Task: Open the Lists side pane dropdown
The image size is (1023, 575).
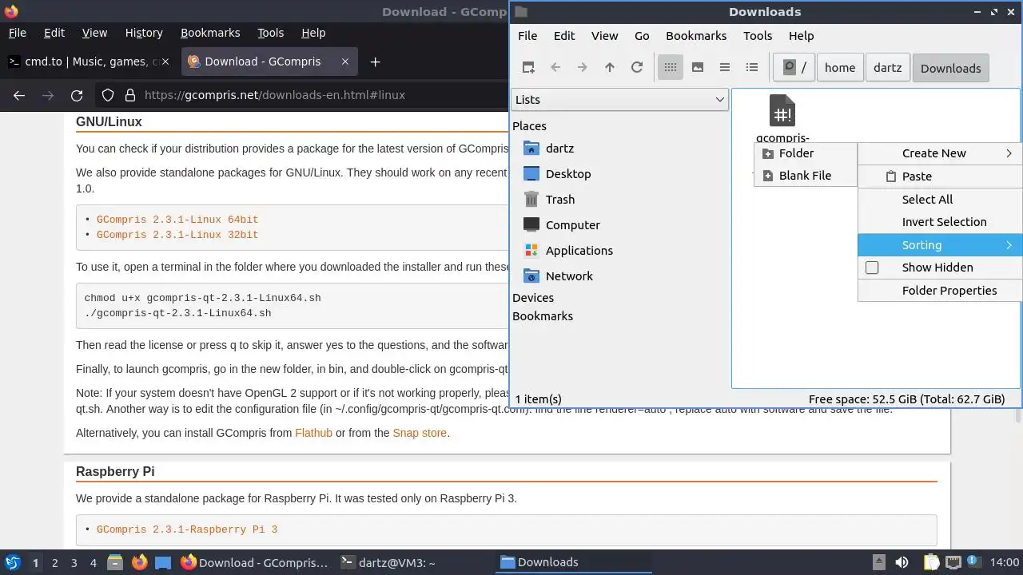Action: (x=619, y=100)
